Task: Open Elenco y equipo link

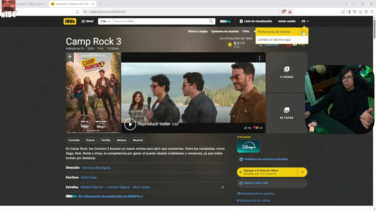Action: [198, 31]
